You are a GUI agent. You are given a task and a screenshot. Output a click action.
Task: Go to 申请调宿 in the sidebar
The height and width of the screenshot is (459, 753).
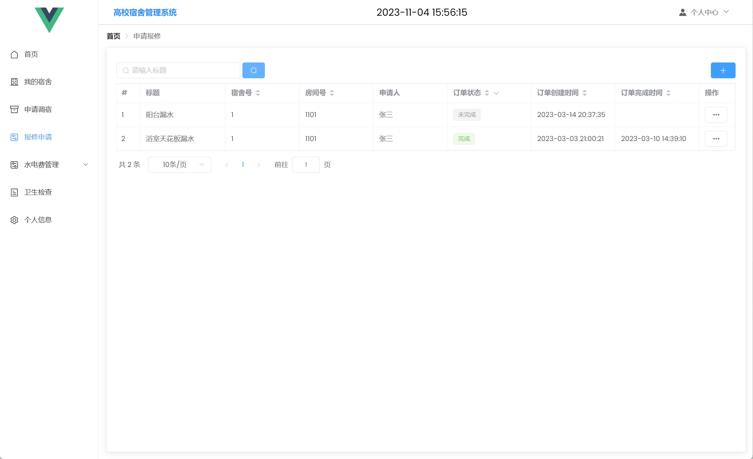(x=38, y=109)
